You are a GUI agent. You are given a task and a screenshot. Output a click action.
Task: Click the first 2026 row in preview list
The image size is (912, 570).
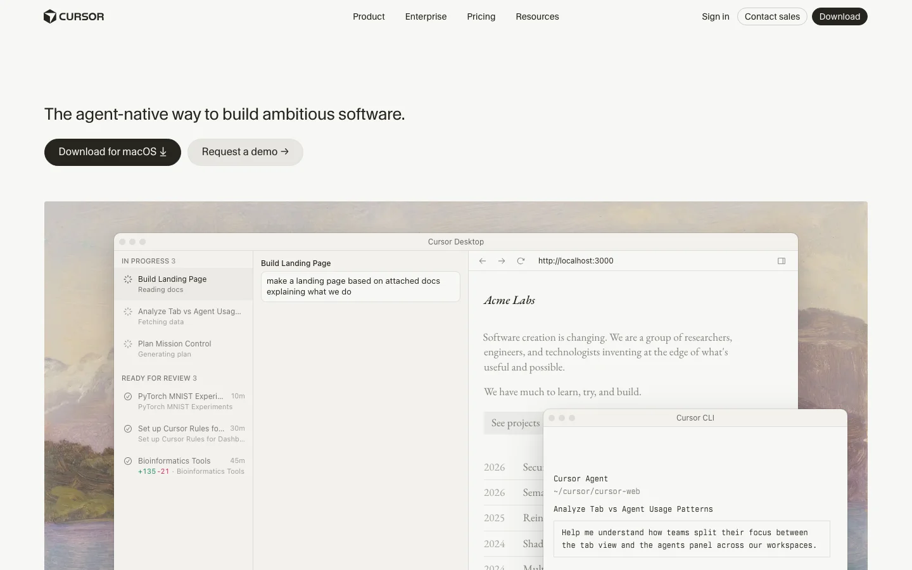click(x=513, y=467)
